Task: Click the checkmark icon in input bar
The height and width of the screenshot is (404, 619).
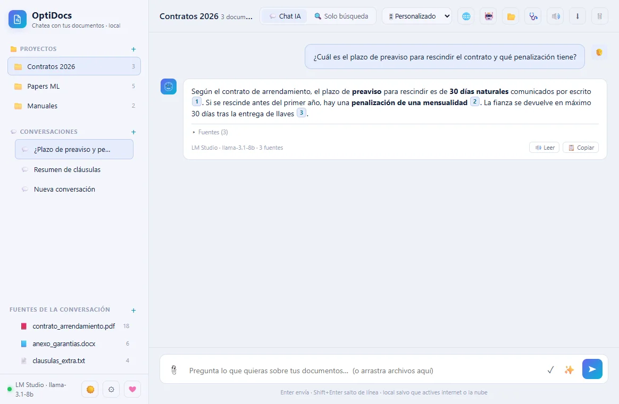Action: point(551,369)
